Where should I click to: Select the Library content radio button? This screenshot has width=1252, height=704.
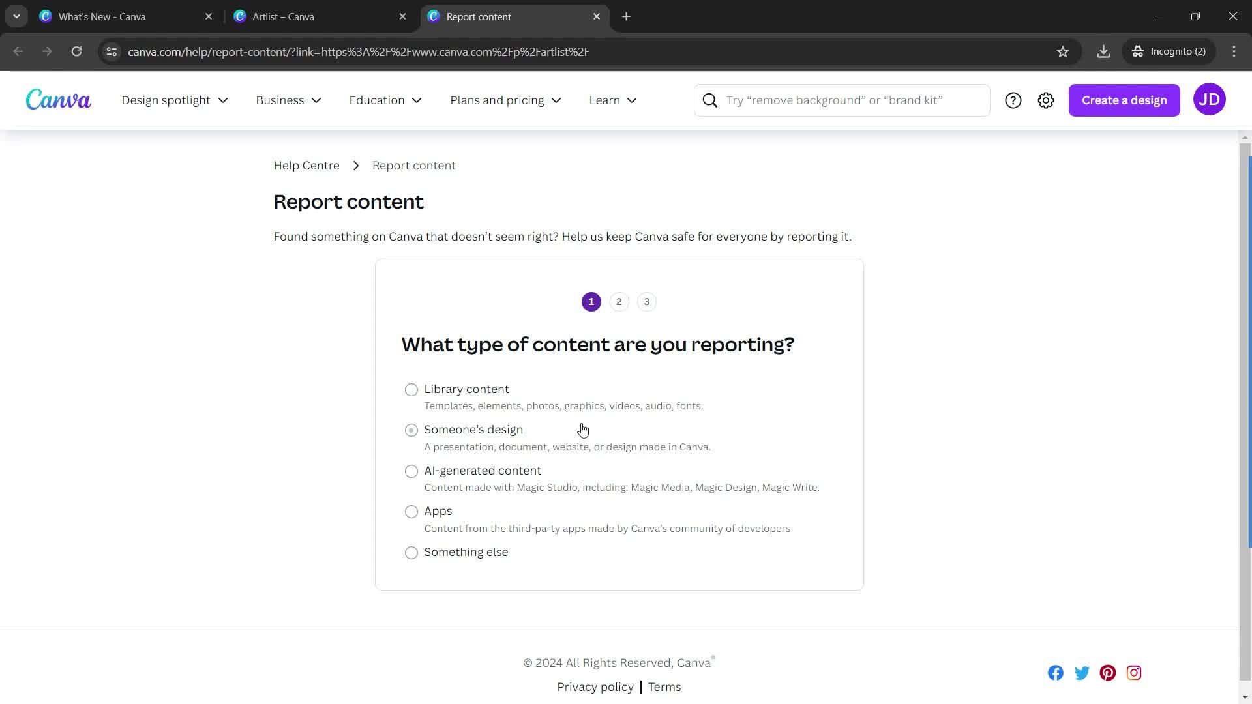[411, 389]
